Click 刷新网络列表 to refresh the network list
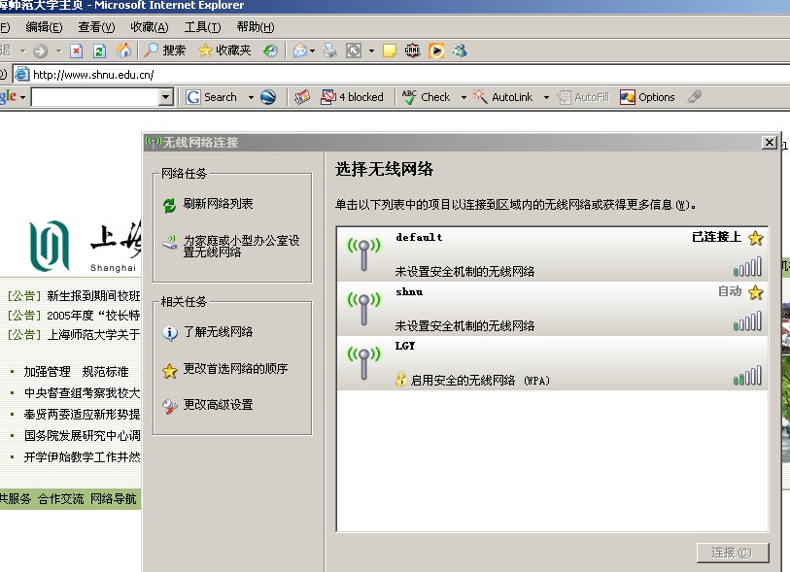This screenshot has height=572, width=790. tap(208, 204)
